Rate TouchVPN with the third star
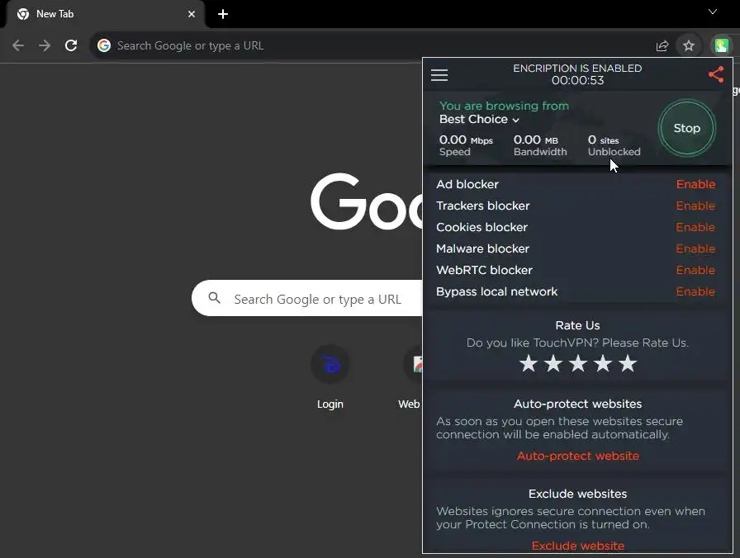The height and width of the screenshot is (558, 740). coord(578,364)
